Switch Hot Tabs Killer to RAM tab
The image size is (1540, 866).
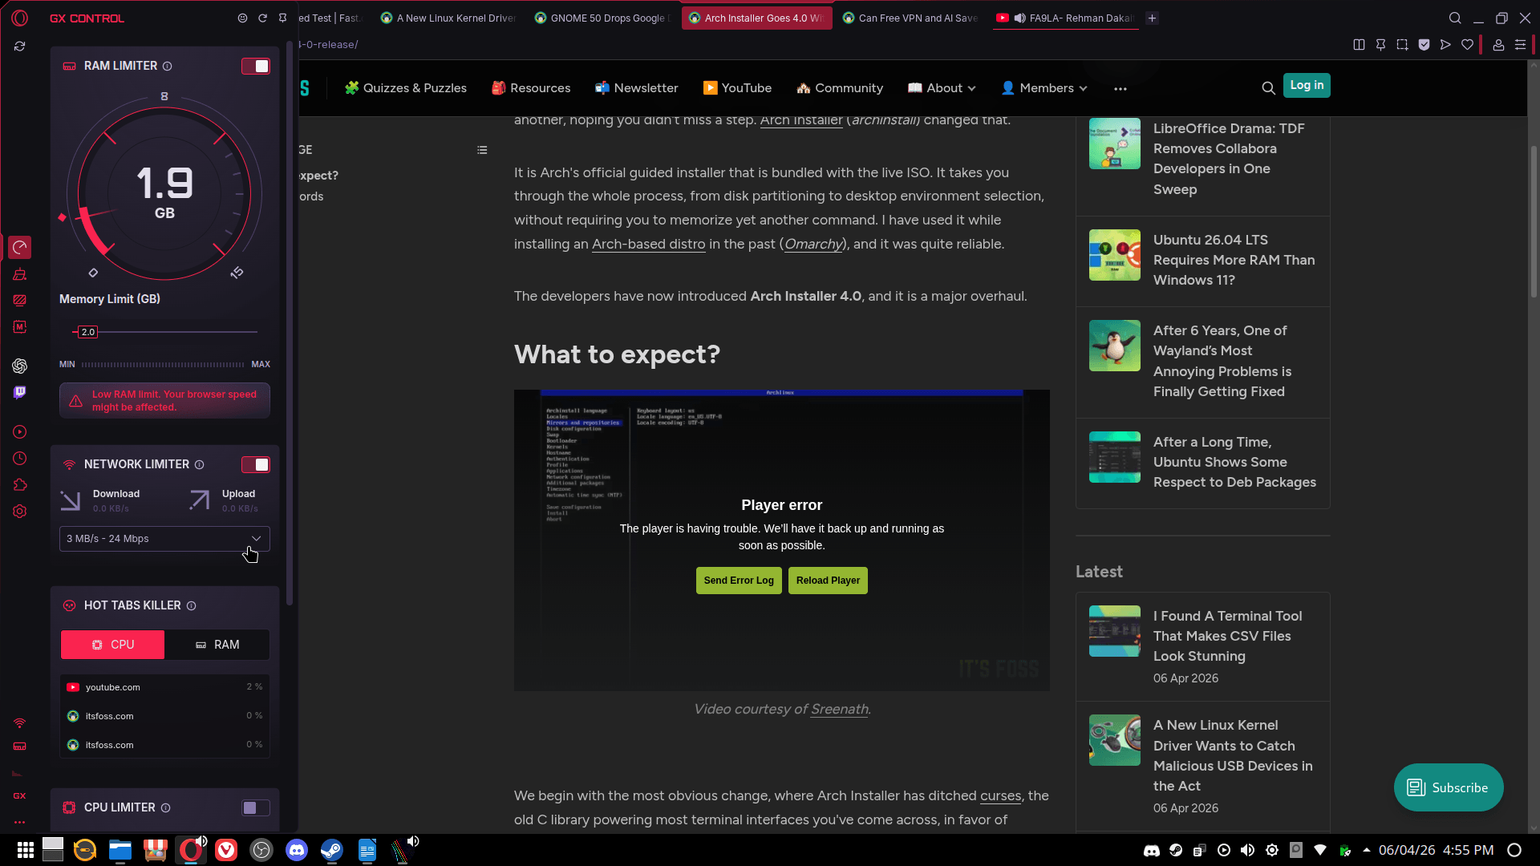click(x=217, y=645)
